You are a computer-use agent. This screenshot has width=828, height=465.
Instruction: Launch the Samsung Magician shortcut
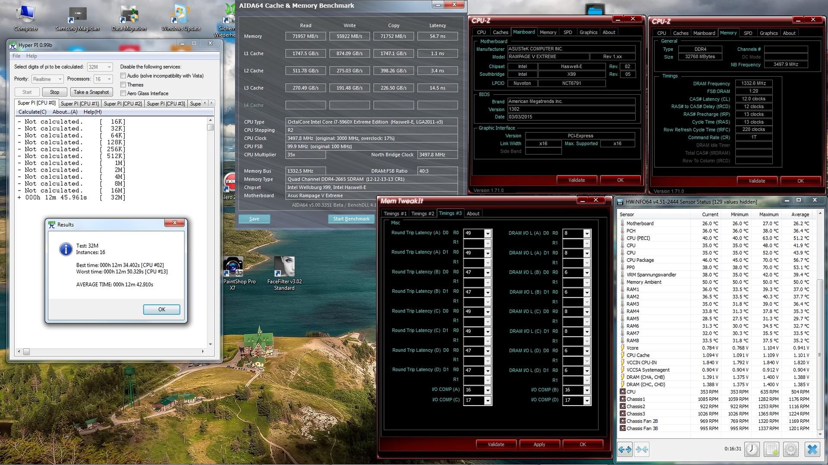(x=77, y=18)
